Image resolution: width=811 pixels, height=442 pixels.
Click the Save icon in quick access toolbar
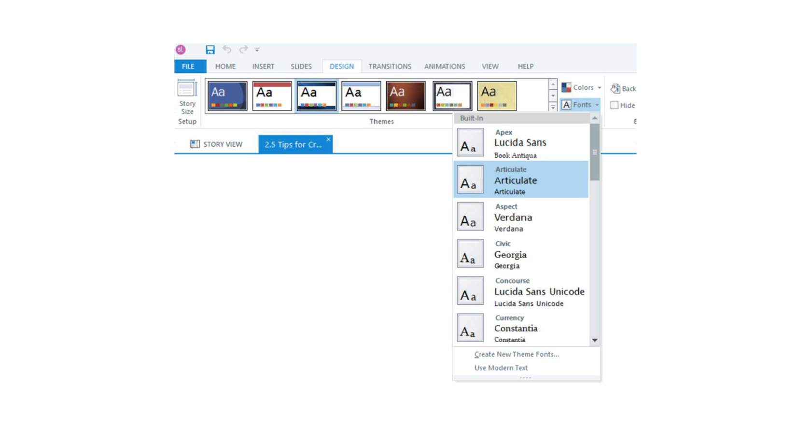pos(210,49)
